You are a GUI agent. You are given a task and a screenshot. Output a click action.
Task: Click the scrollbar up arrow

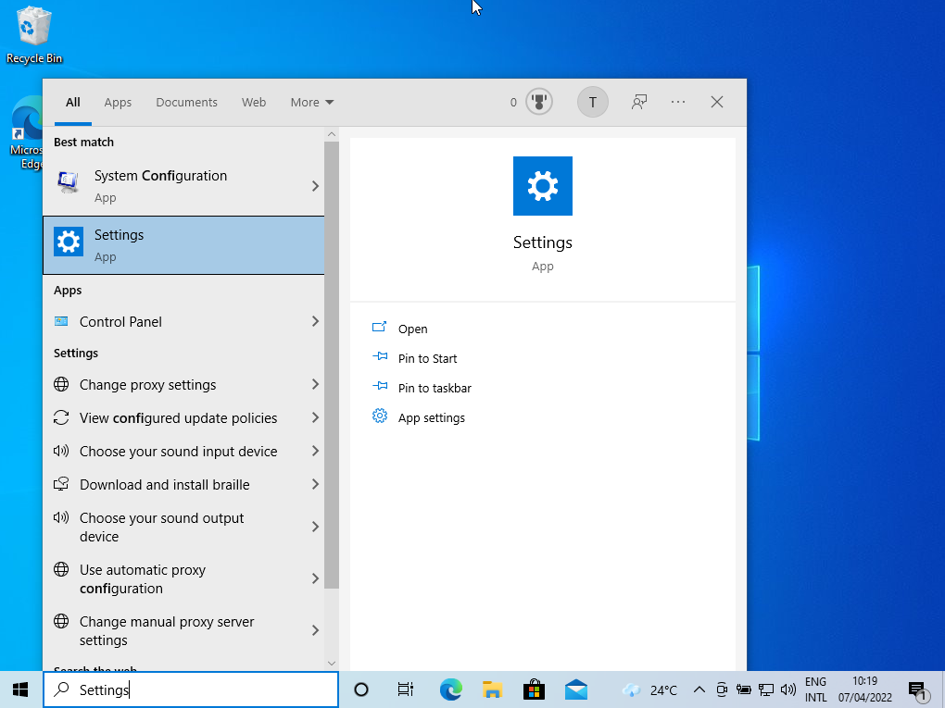(x=332, y=134)
